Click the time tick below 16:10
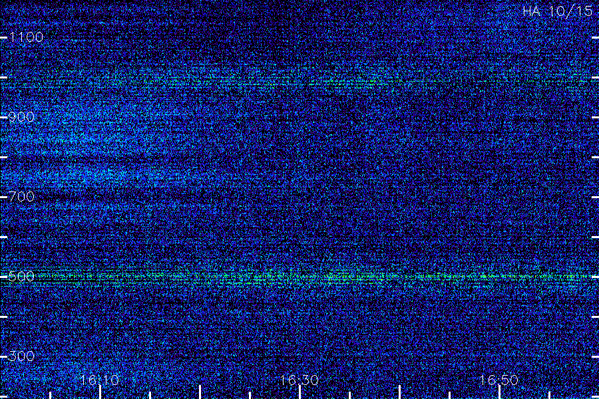The image size is (599, 399). click(x=100, y=392)
